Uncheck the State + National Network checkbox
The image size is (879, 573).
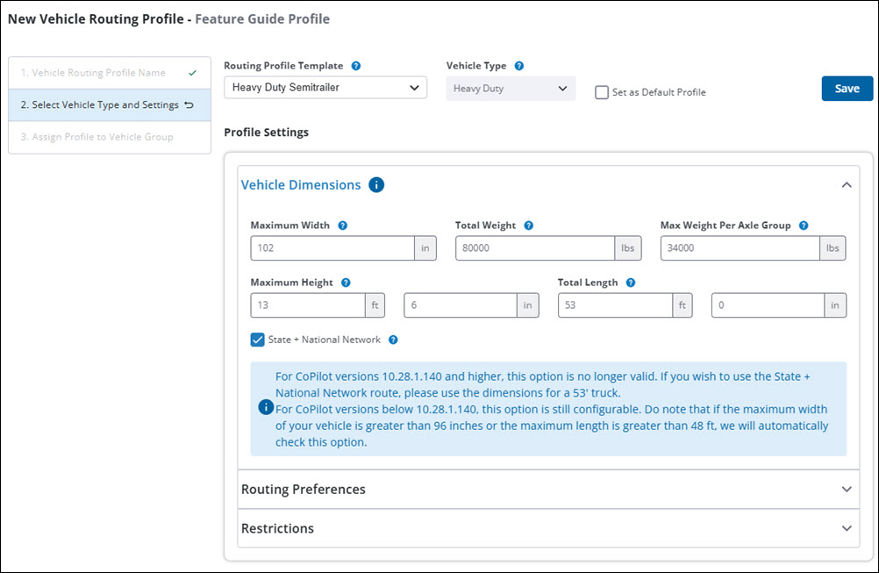point(257,340)
